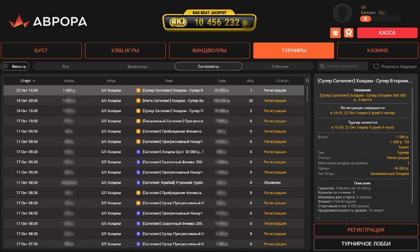Select the Фрироллы filter option
This screenshot has height=252, width=420.
[137, 67]
